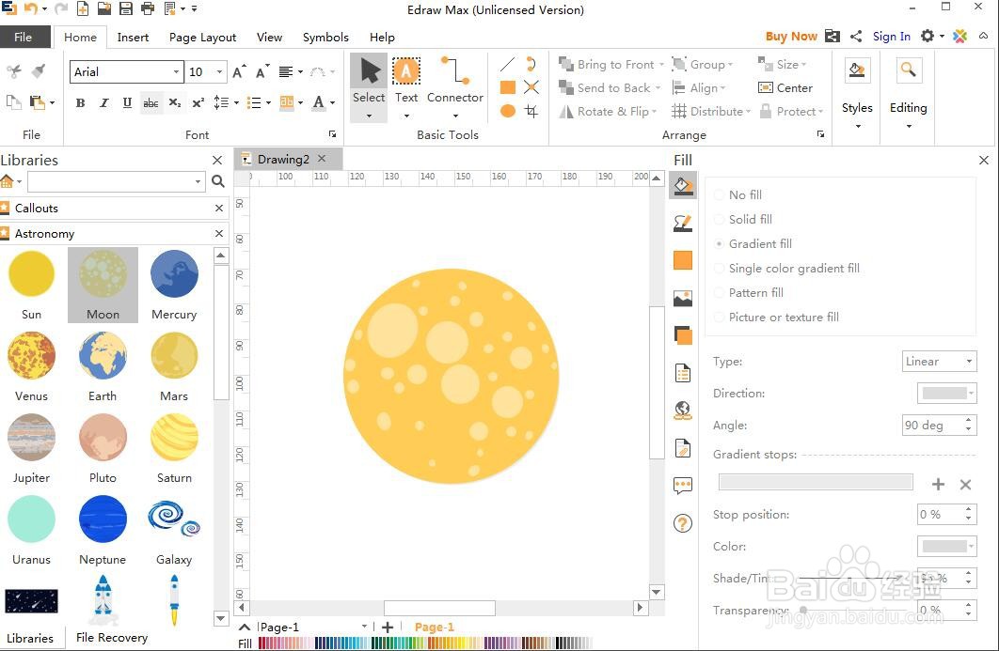999x651 pixels.
Task: Switch to the Page Layout tab
Action: pyautogui.click(x=202, y=38)
